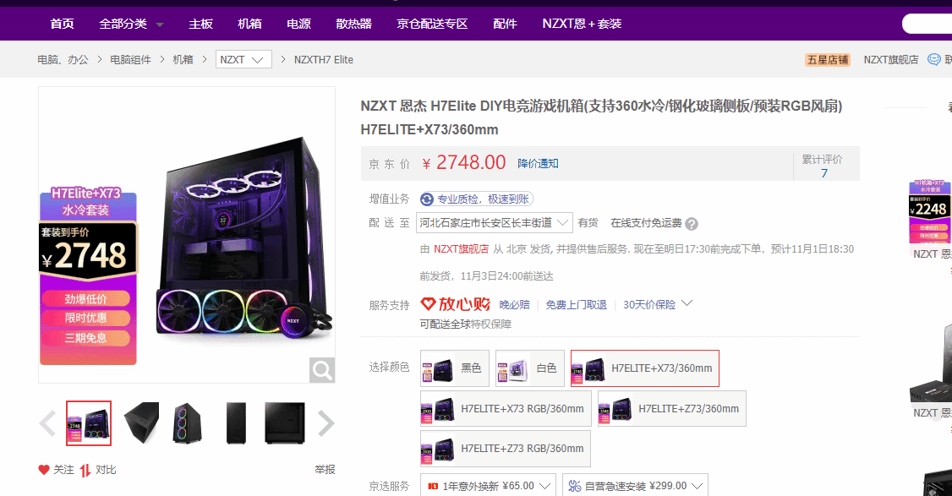The width and height of the screenshot is (952, 496).
Task: Click the 专业质检 circular service icon
Action: tap(428, 199)
